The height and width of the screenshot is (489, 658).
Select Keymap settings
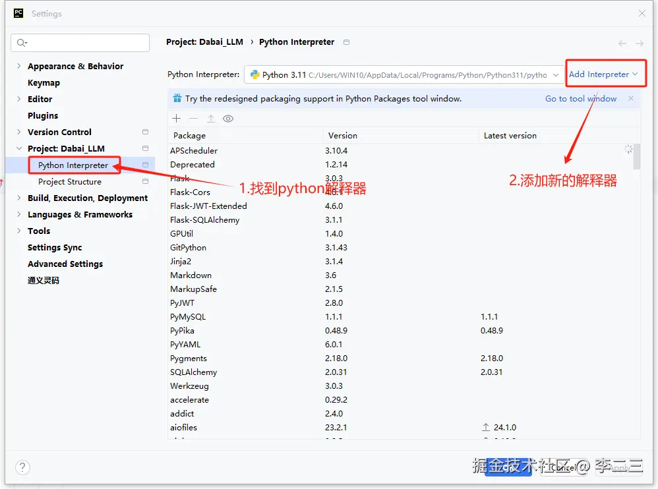44,82
